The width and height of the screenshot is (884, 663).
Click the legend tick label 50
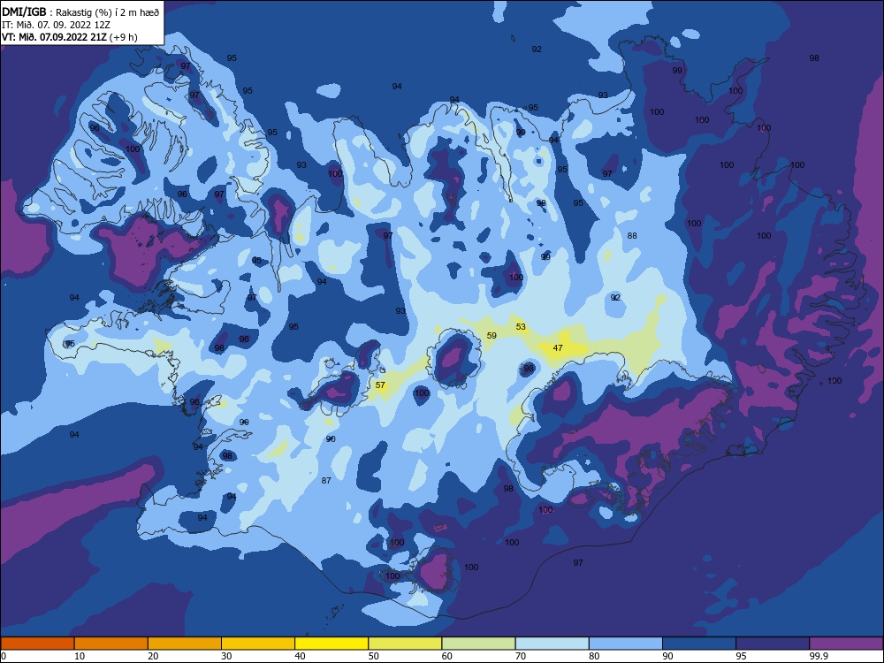point(374,656)
